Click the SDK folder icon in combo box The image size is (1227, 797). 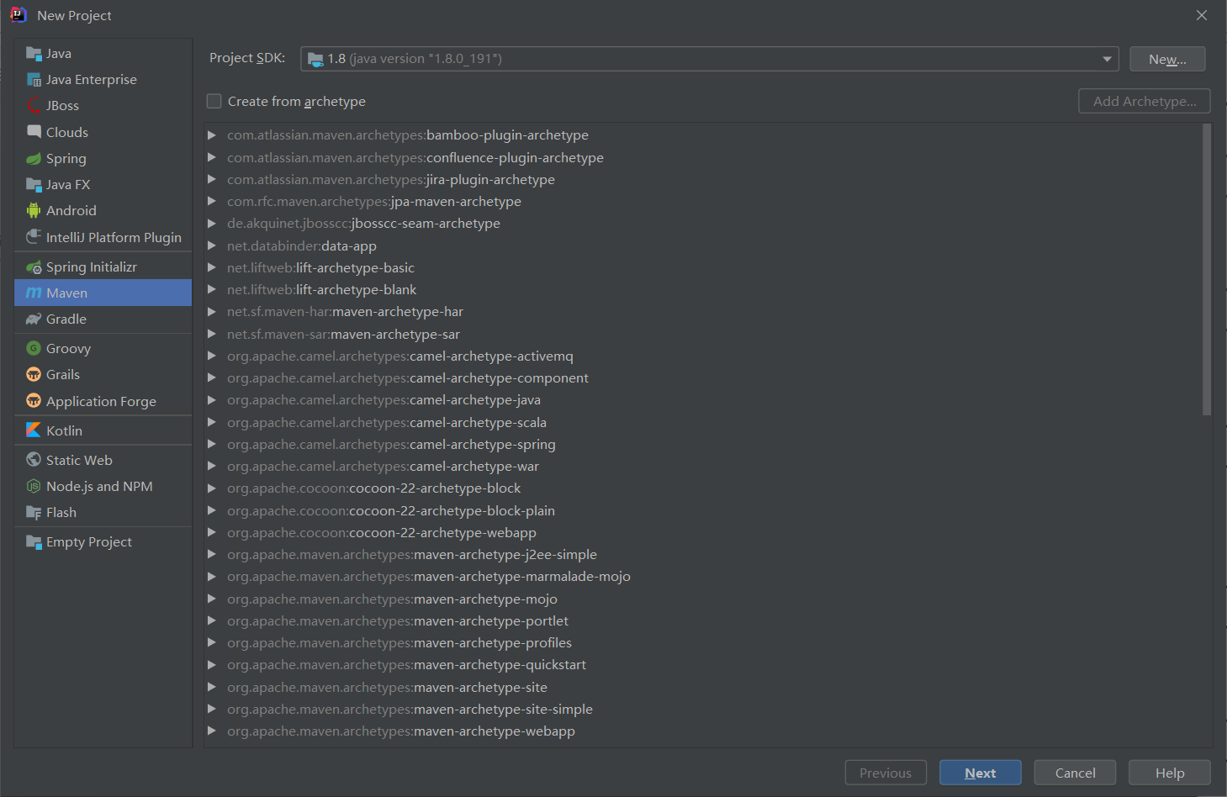(315, 59)
